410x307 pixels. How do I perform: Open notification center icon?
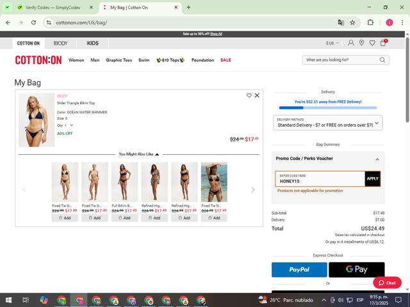coord(398,300)
